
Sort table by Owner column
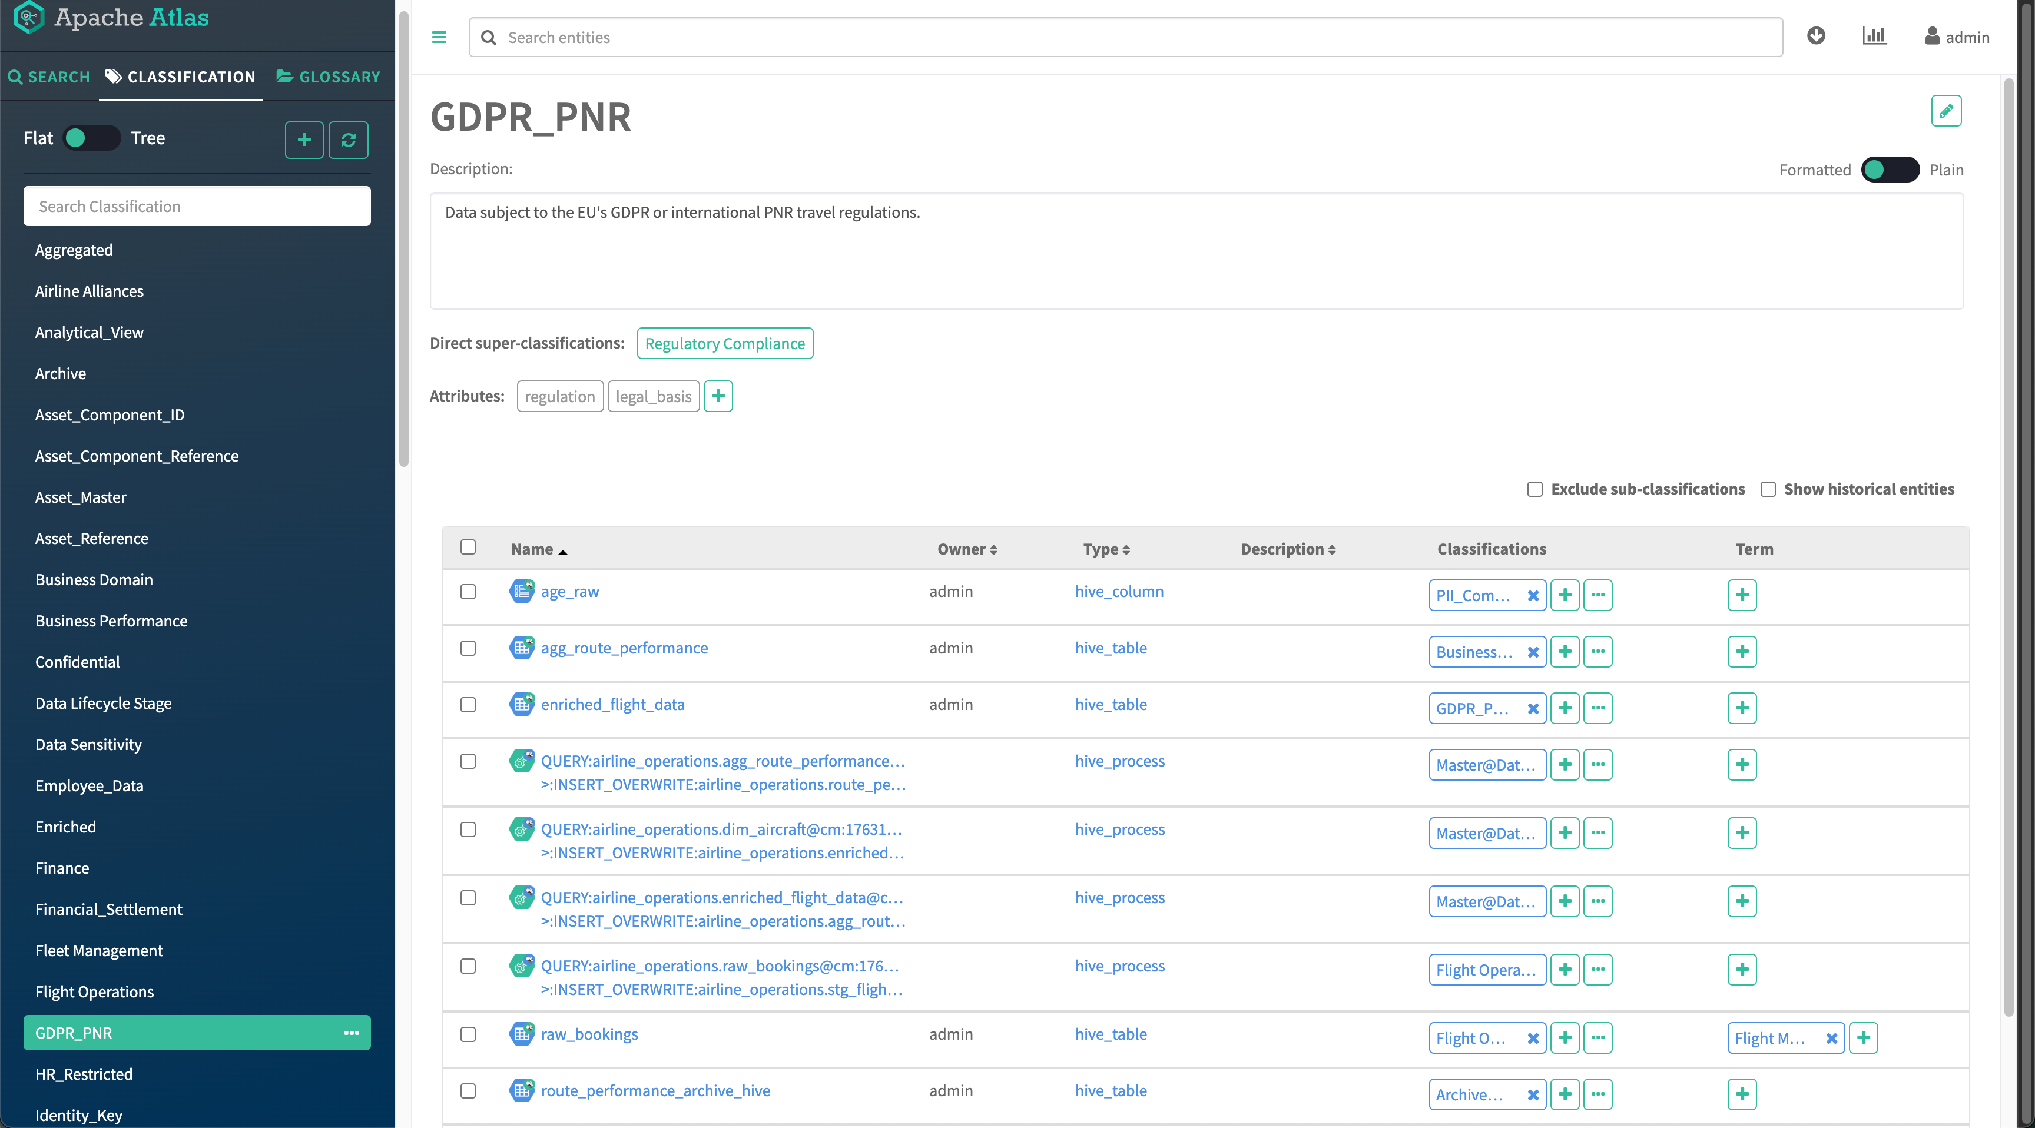966,549
